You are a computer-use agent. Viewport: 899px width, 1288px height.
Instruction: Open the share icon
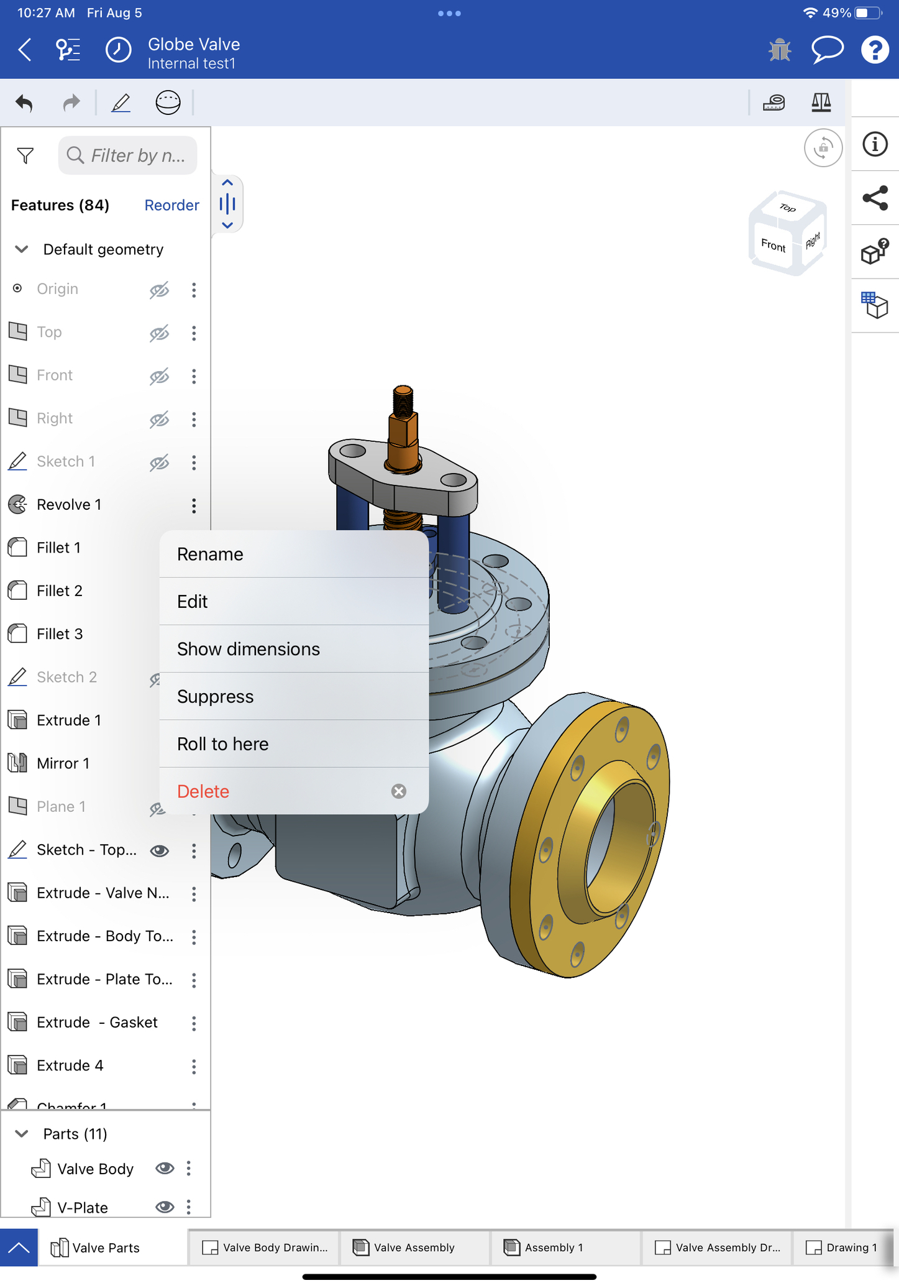pyautogui.click(x=875, y=198)
